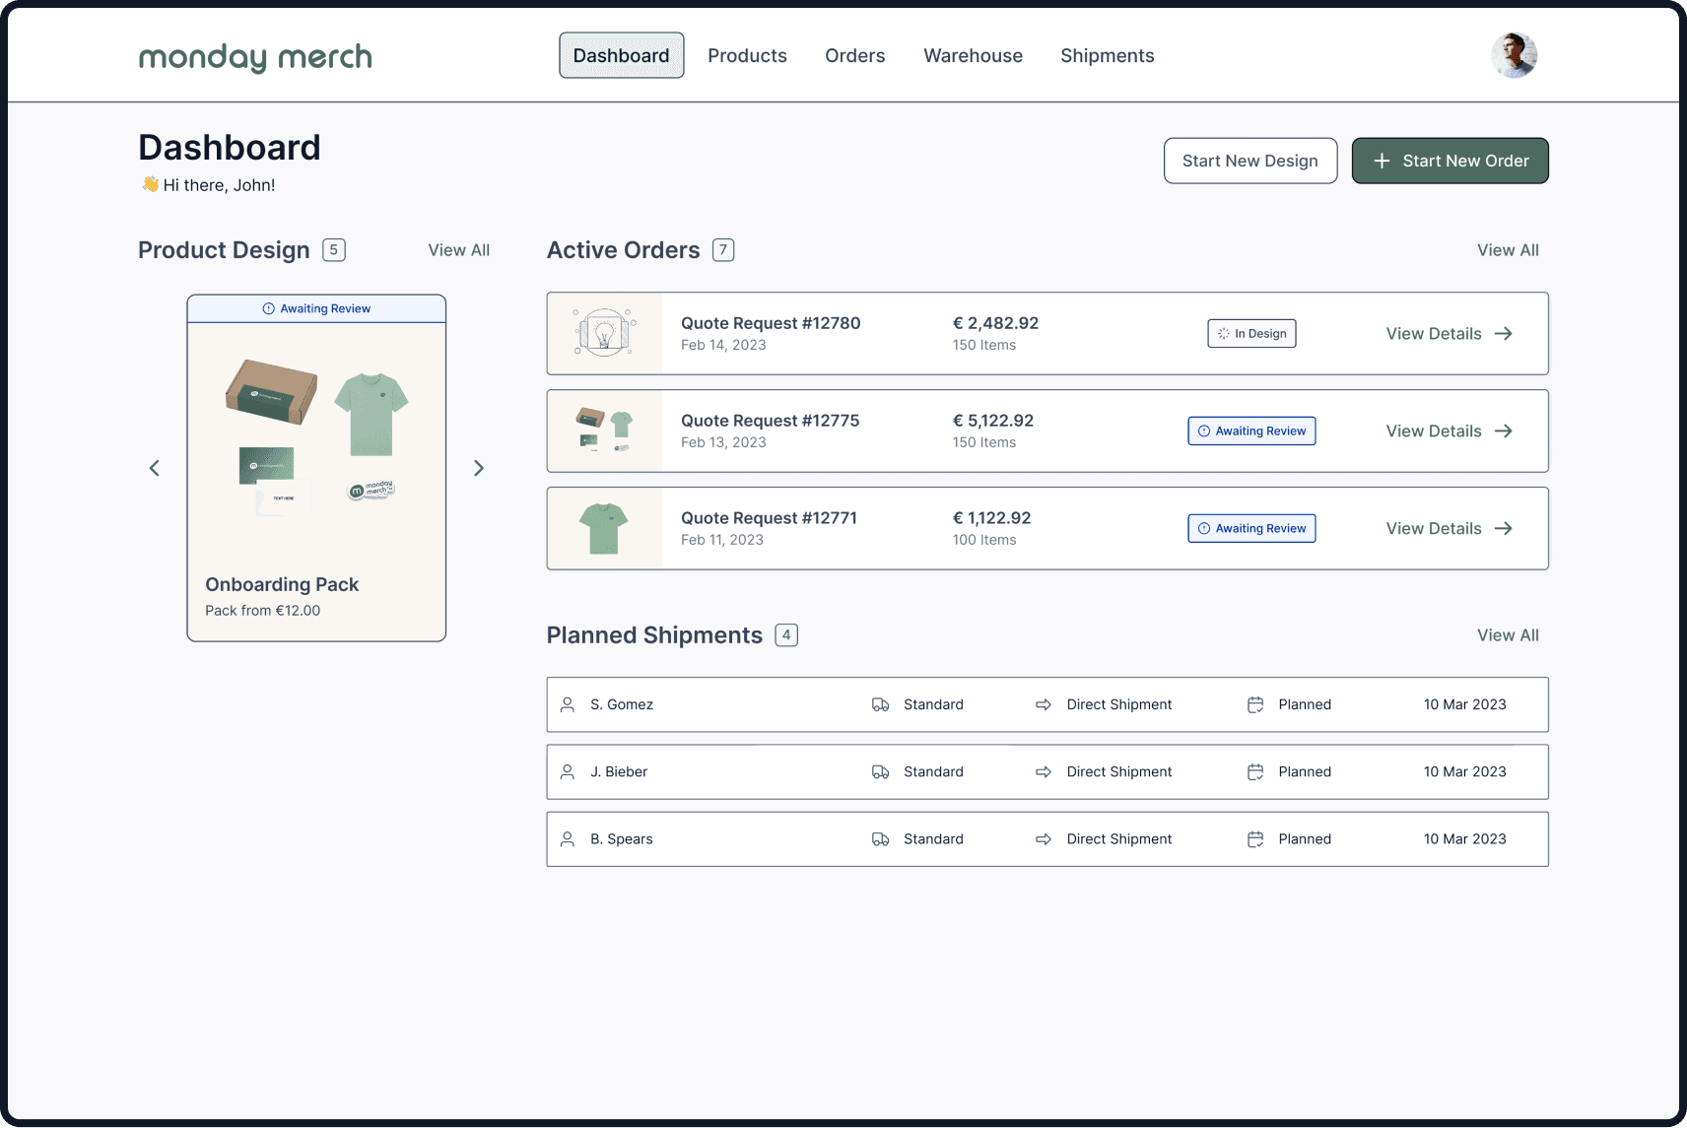The image size is (1687, 1128).
Task: View all planned shipments
Action: click(1507, 635)
